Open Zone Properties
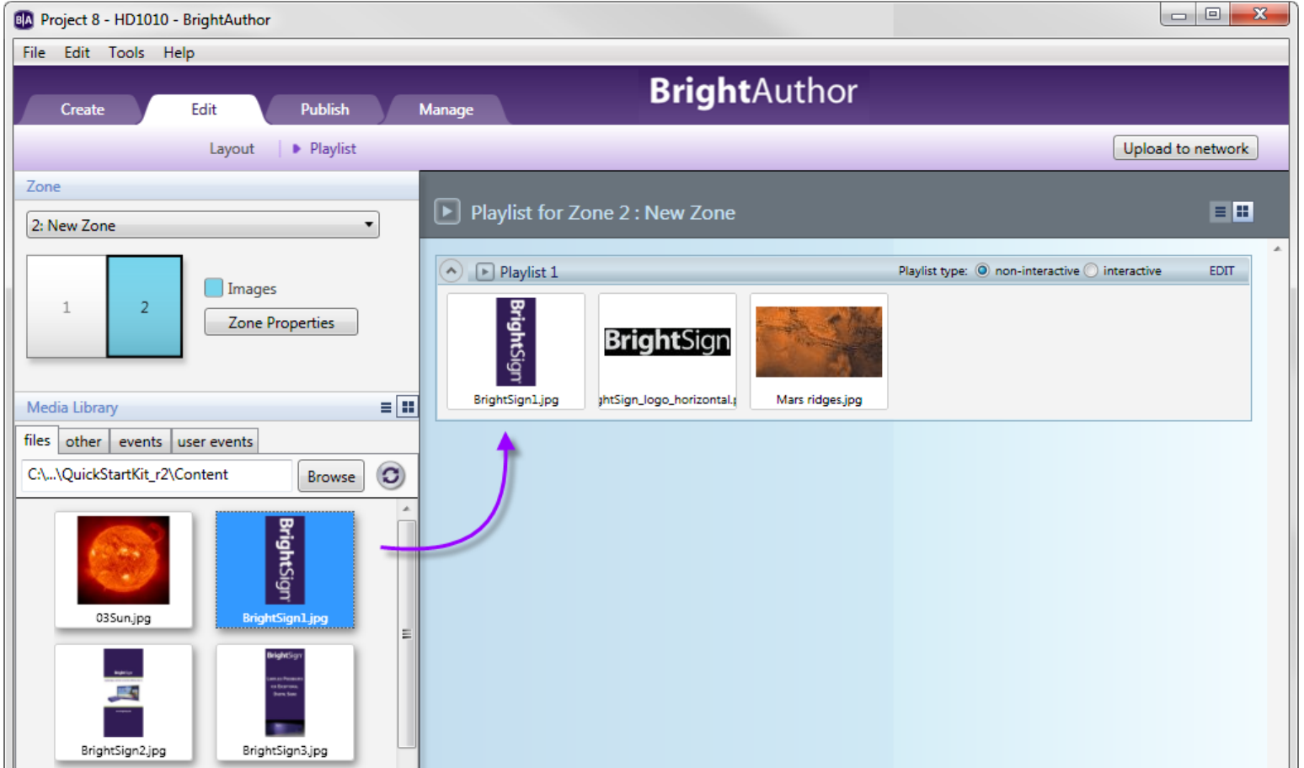The image size is (1304, 768). pos(281,323)
